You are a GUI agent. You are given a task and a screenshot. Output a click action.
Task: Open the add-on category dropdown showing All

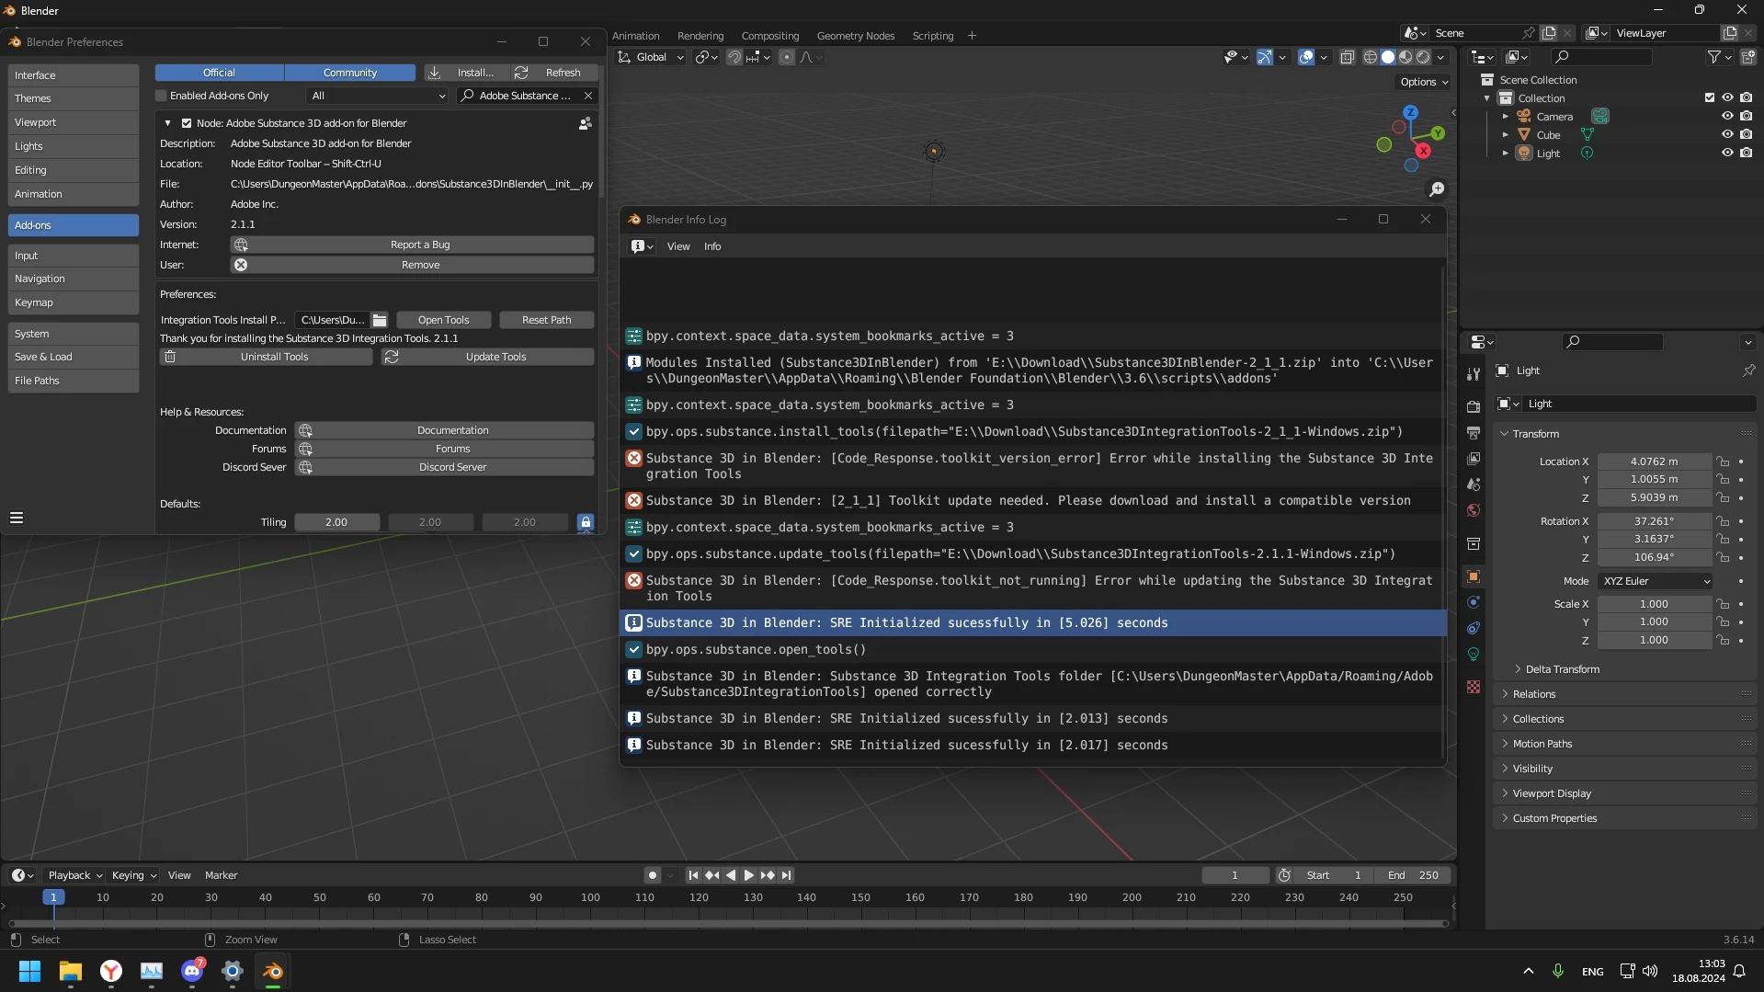pyautogui.click(x=378, y=96)
